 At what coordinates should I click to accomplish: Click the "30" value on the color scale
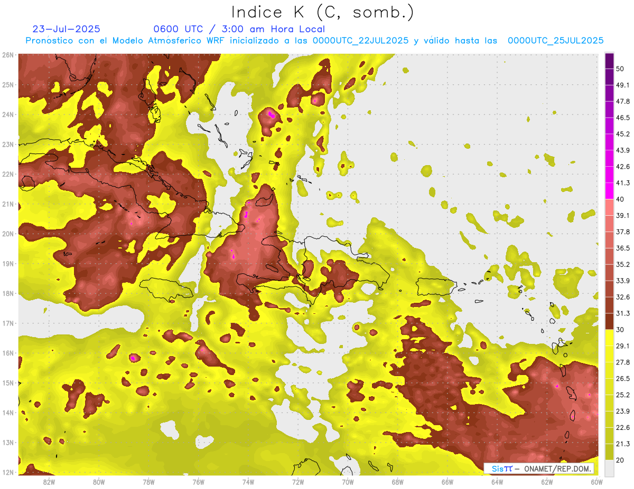620,330
